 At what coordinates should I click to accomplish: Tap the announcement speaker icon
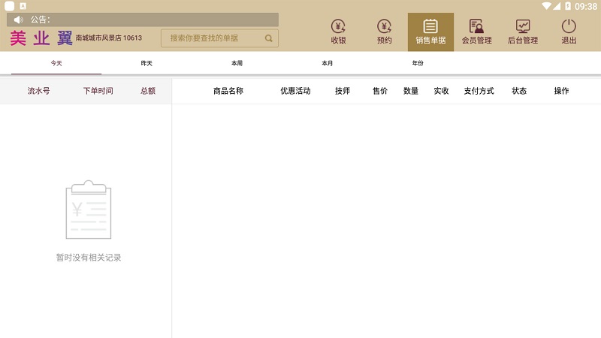pos(18,20)
